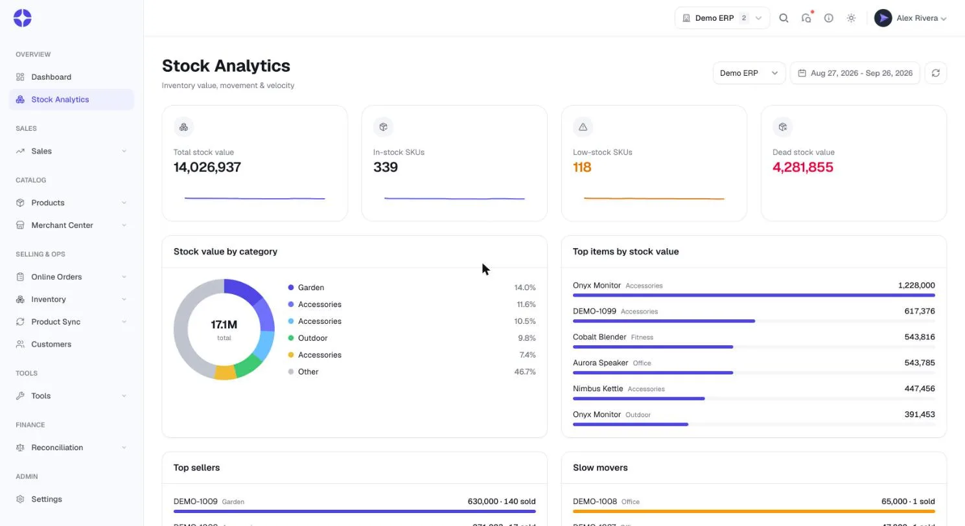Click Alex Rivera's avatar

(883, 18)
